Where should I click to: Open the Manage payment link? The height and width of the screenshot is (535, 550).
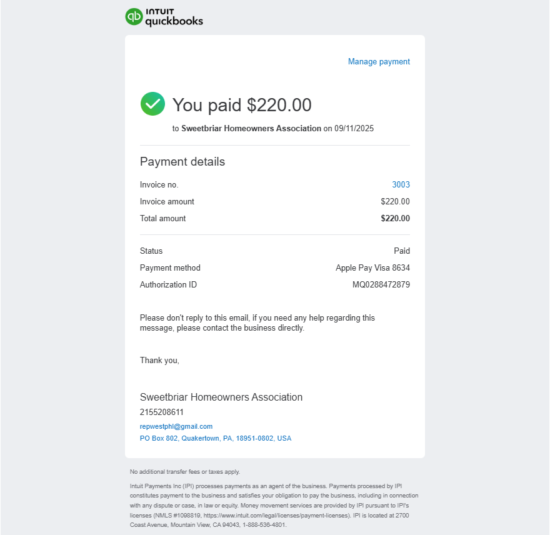379,62
